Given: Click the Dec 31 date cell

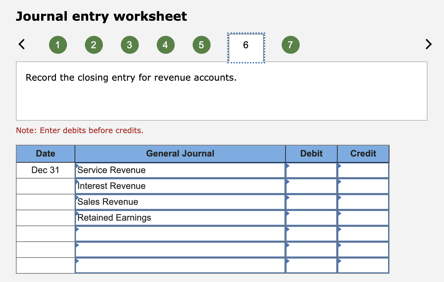Looking at the screenshot, I should (46, 170).
